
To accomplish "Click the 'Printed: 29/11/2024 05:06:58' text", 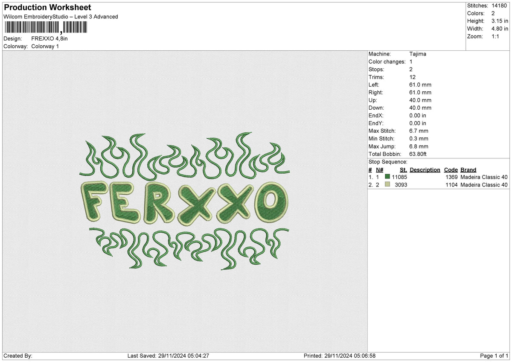I will point(339,356).
